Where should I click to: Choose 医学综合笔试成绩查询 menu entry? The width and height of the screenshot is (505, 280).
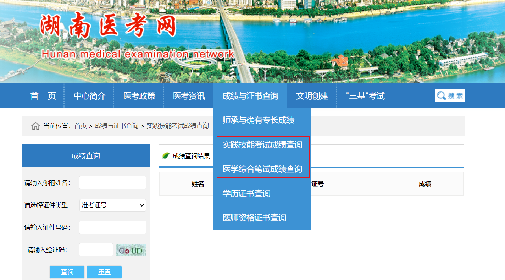262,169
